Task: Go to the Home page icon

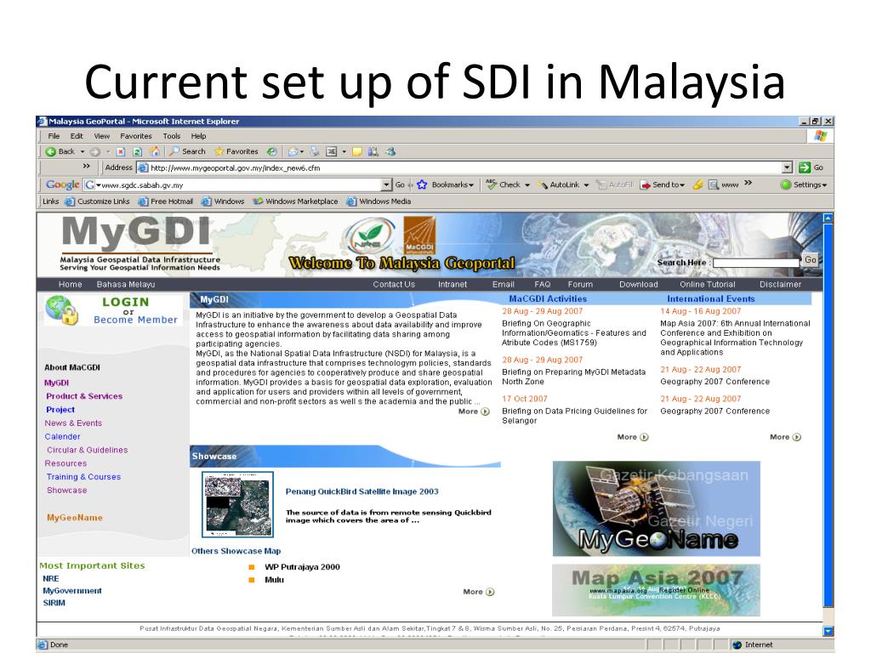Action: click(x=155, y=151)
